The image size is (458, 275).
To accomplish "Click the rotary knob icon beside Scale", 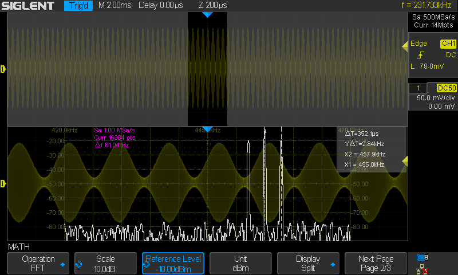I will pyautogui.click(x=79, y=264).
